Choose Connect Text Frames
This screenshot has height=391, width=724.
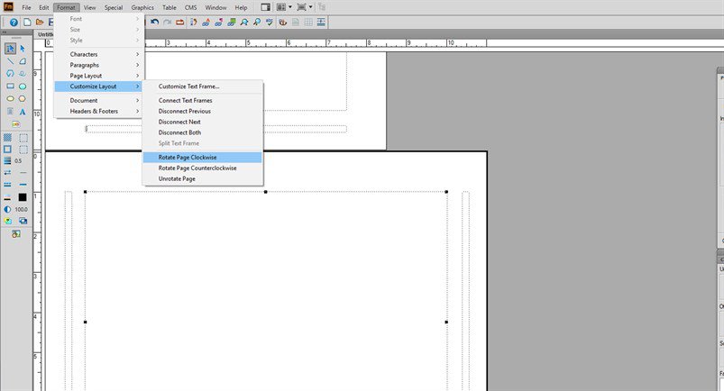(203, 100)
